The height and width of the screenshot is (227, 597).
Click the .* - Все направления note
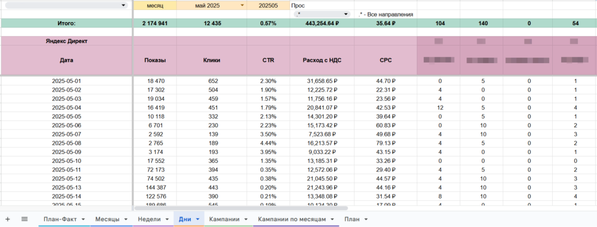(x=386, y=15)
